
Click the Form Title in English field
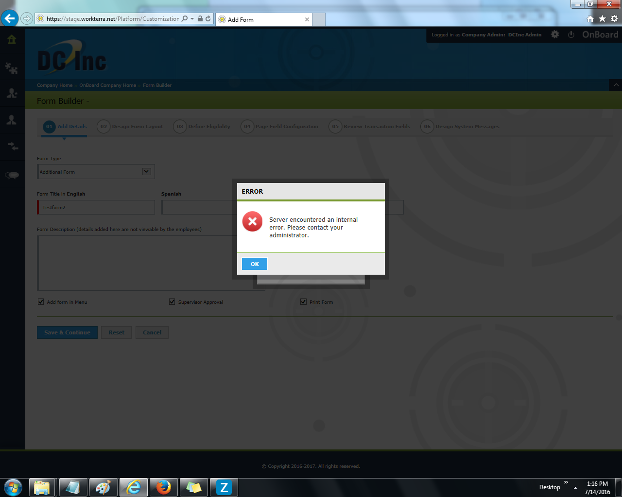point(96,207)
